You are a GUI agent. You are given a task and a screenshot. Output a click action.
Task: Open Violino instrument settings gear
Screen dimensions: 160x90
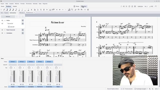tap(23, 20)
